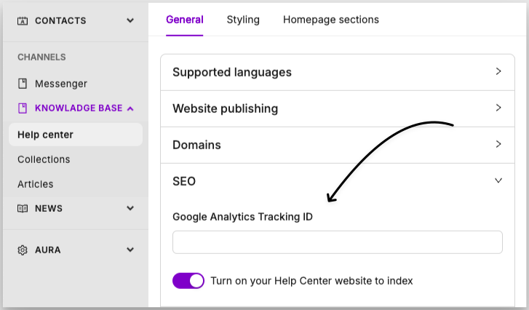Viewport: 529px width, 310px height.
Task: Click the News open-book icon
Action: [x=23, y=208]
